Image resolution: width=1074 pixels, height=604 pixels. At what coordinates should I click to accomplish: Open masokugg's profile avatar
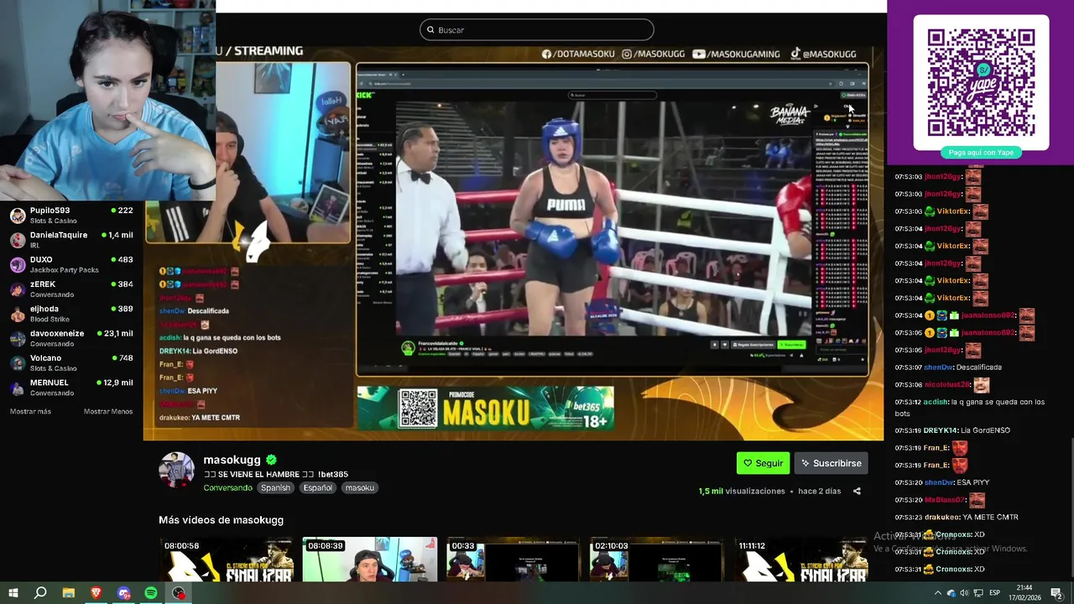177,470
